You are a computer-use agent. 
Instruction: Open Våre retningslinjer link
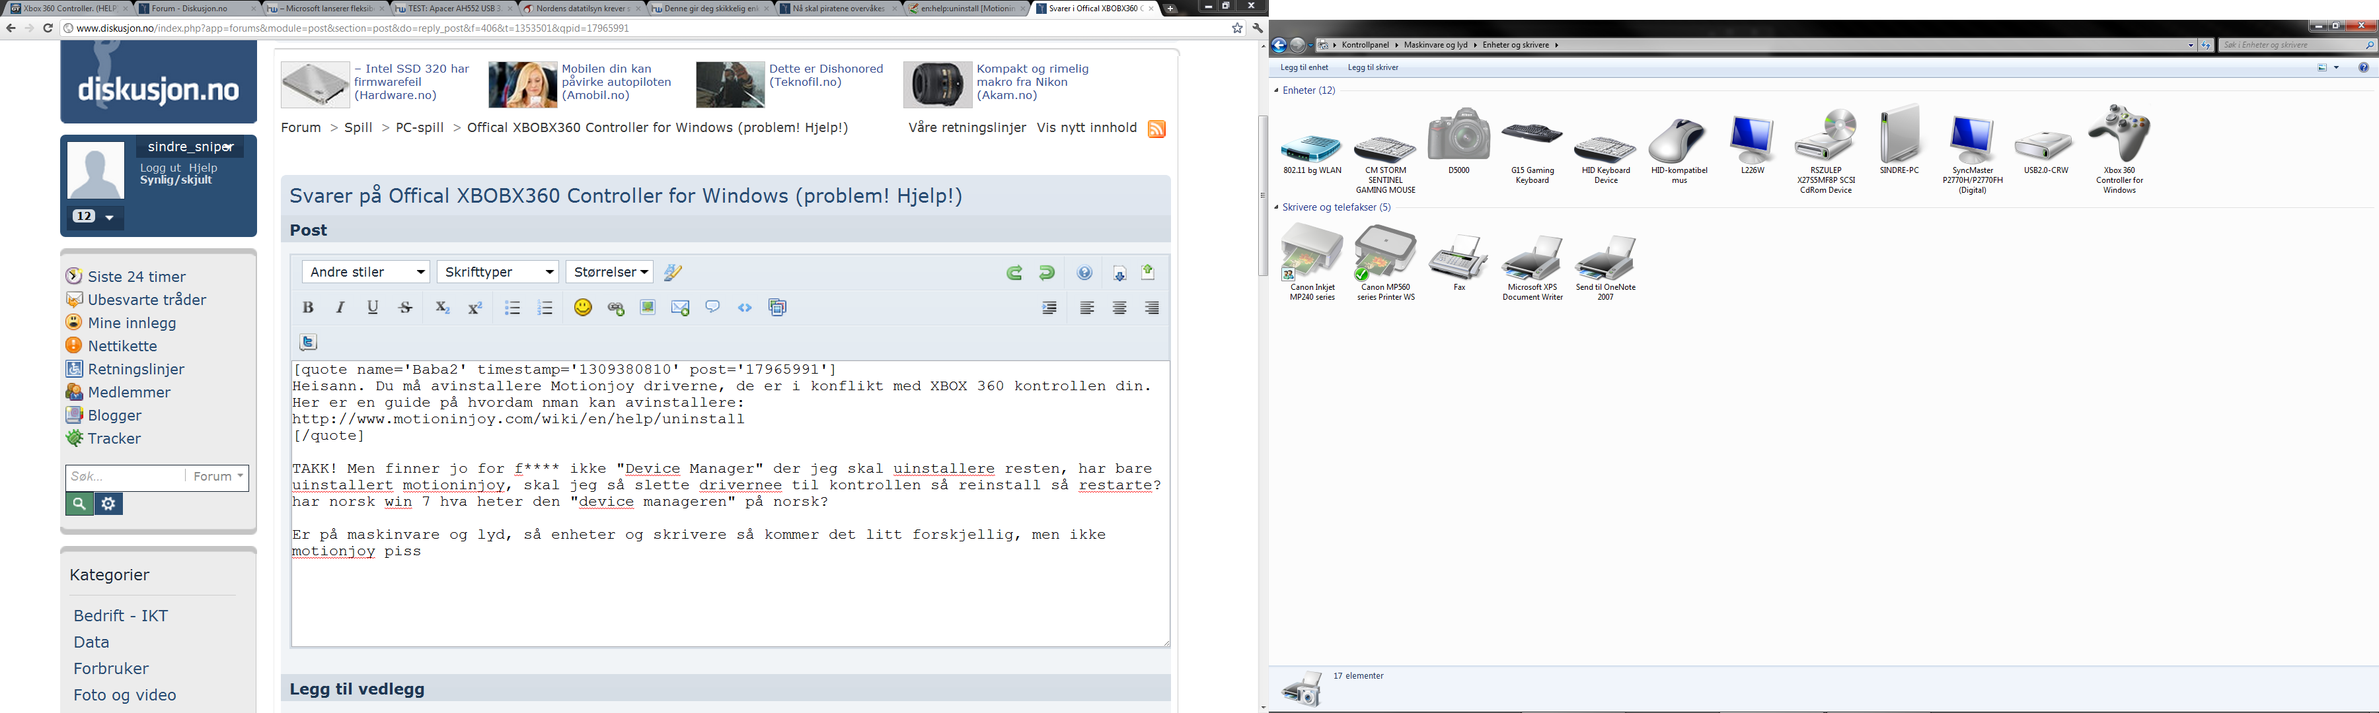pos(967,127)
